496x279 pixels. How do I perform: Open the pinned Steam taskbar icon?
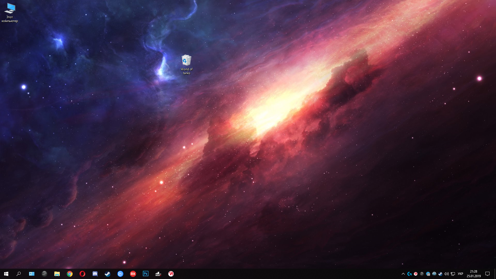click(107, 274)
